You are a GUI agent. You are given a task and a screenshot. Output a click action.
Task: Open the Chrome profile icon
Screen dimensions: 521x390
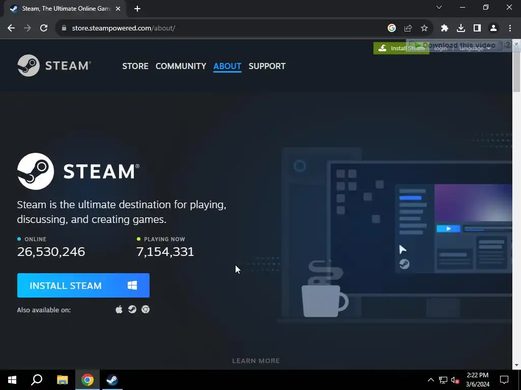click(x=494, y=28)
